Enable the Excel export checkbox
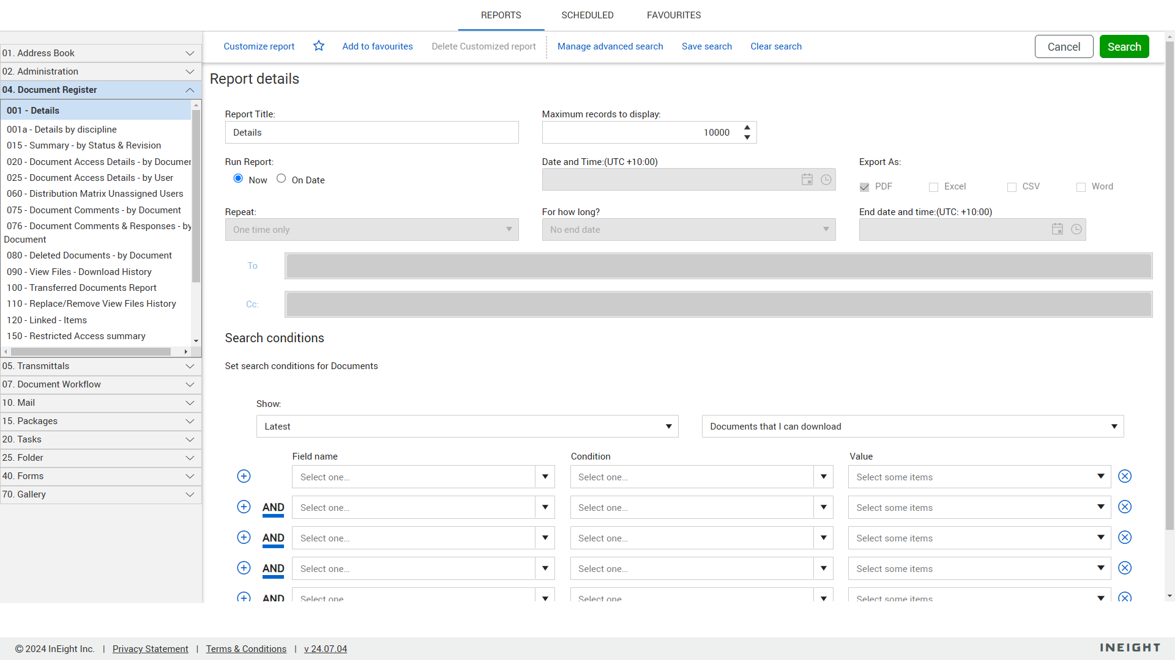This screenshot has height=660, width=1175. point(933,187)
